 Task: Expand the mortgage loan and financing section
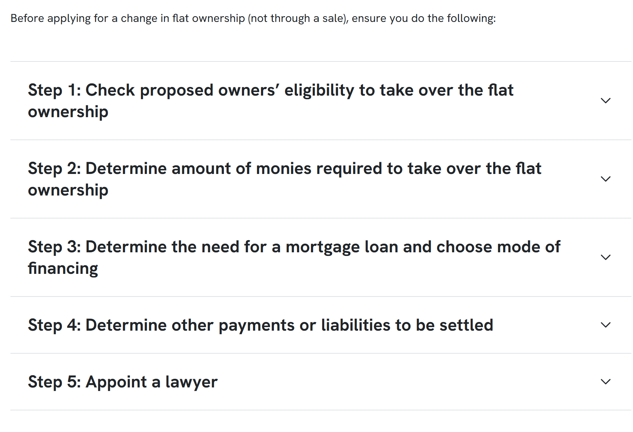click(321, 257)
